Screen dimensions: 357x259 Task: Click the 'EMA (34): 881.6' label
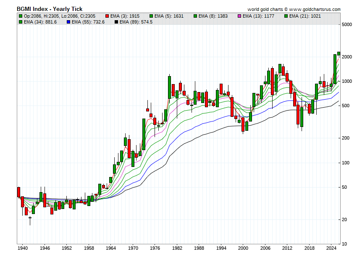tap(40, 22)
